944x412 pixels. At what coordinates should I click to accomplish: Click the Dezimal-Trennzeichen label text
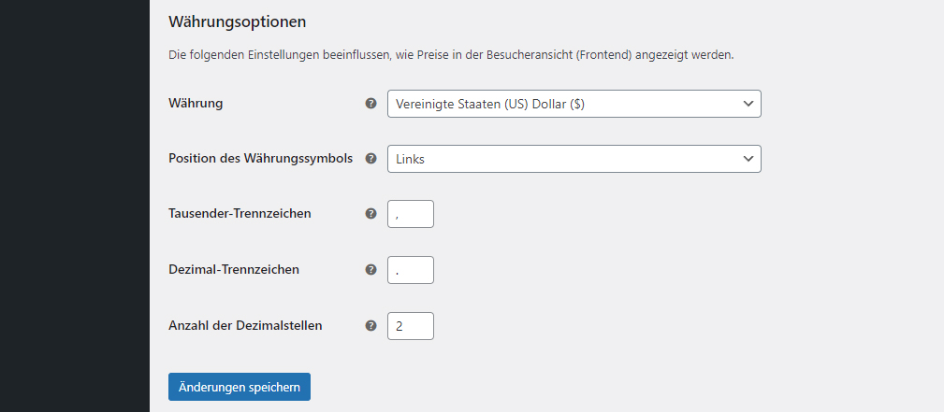tap(234, 269)
